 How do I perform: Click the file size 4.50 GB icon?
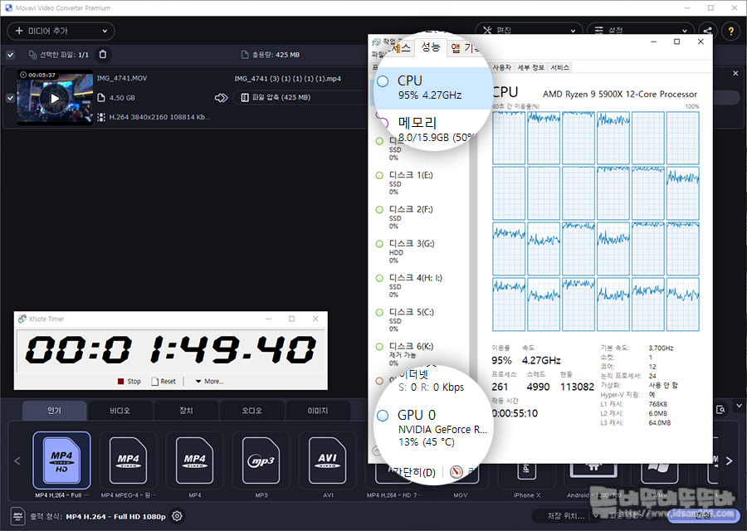(x=101, y=98)
